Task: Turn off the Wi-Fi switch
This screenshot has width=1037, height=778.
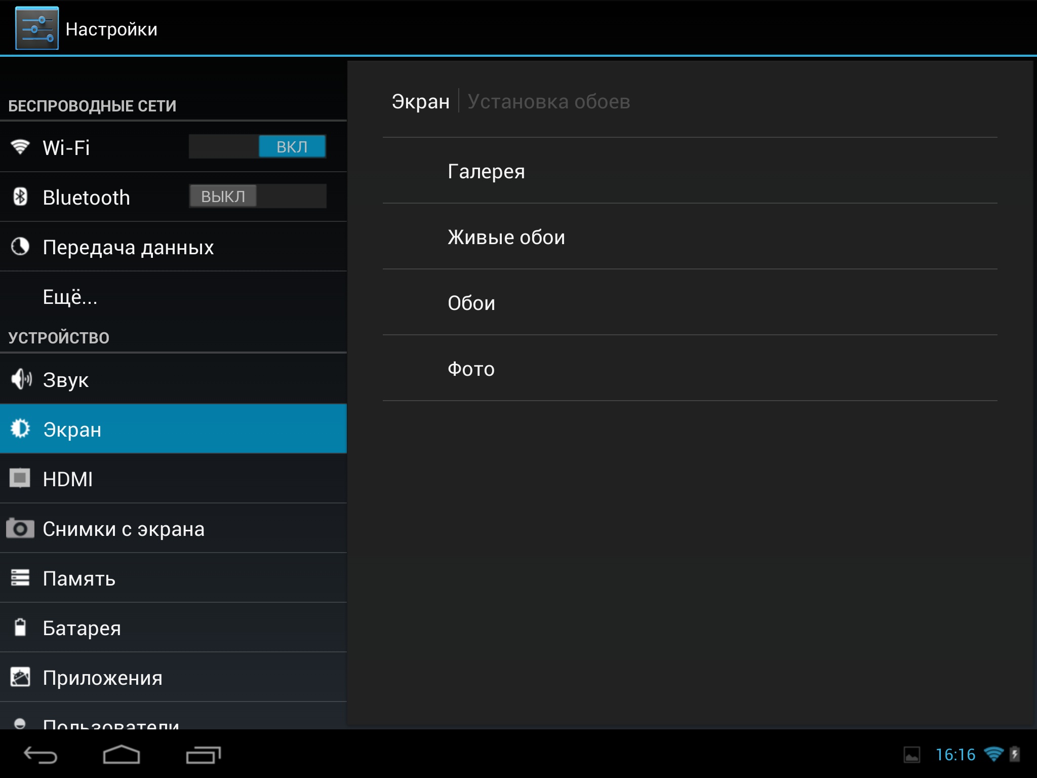Action: point(257,147)
